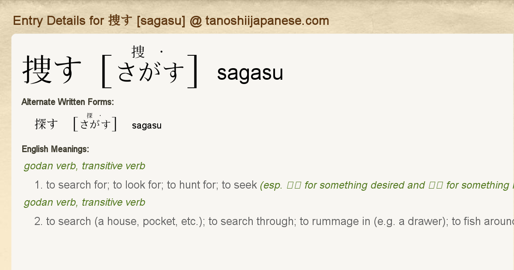Click tanoshiijapanese.com in the title
The image size is (514, 270).
point(267,21)
